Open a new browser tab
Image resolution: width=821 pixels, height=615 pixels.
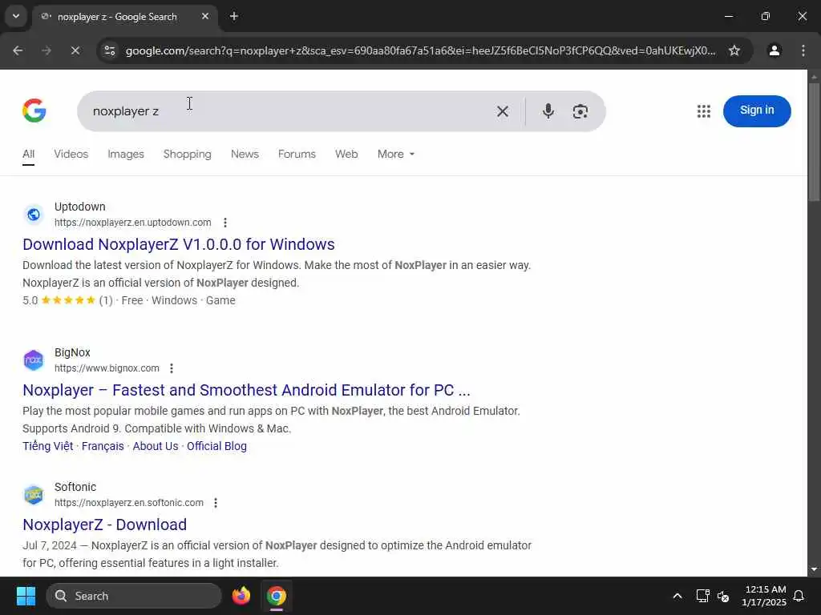click(234, 16)
